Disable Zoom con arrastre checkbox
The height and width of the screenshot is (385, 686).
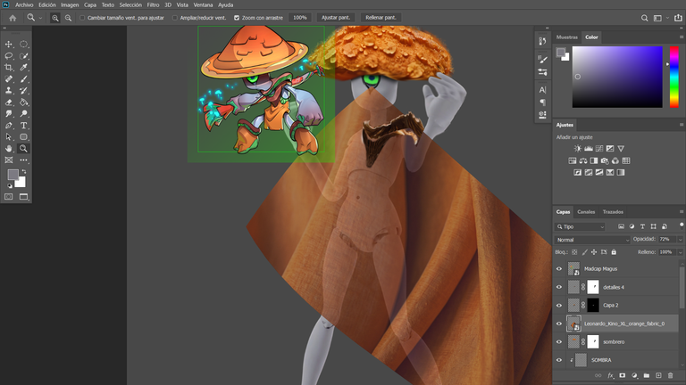(237, 18)
